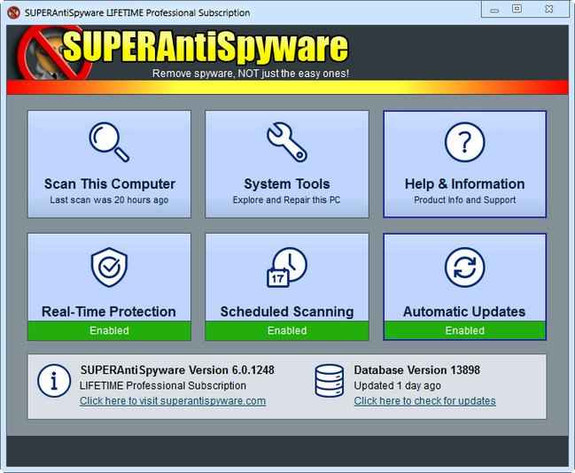
Task: Close the SUPERAntiSpyware window
Action: 548,9
